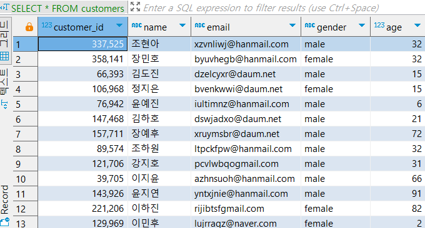Image resolution: width=425 pixels, height=228 pixels.
Task: Open the age column dropdown arrow
Action: 417,26
